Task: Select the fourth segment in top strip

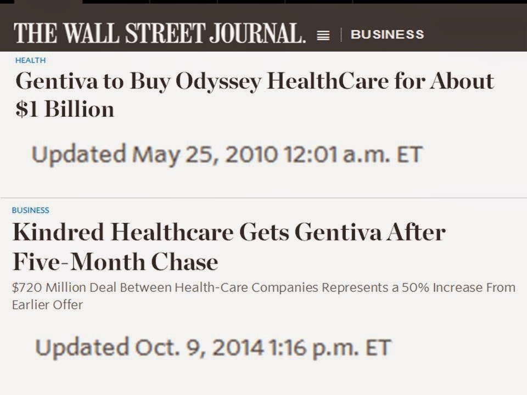Action: 251,2
